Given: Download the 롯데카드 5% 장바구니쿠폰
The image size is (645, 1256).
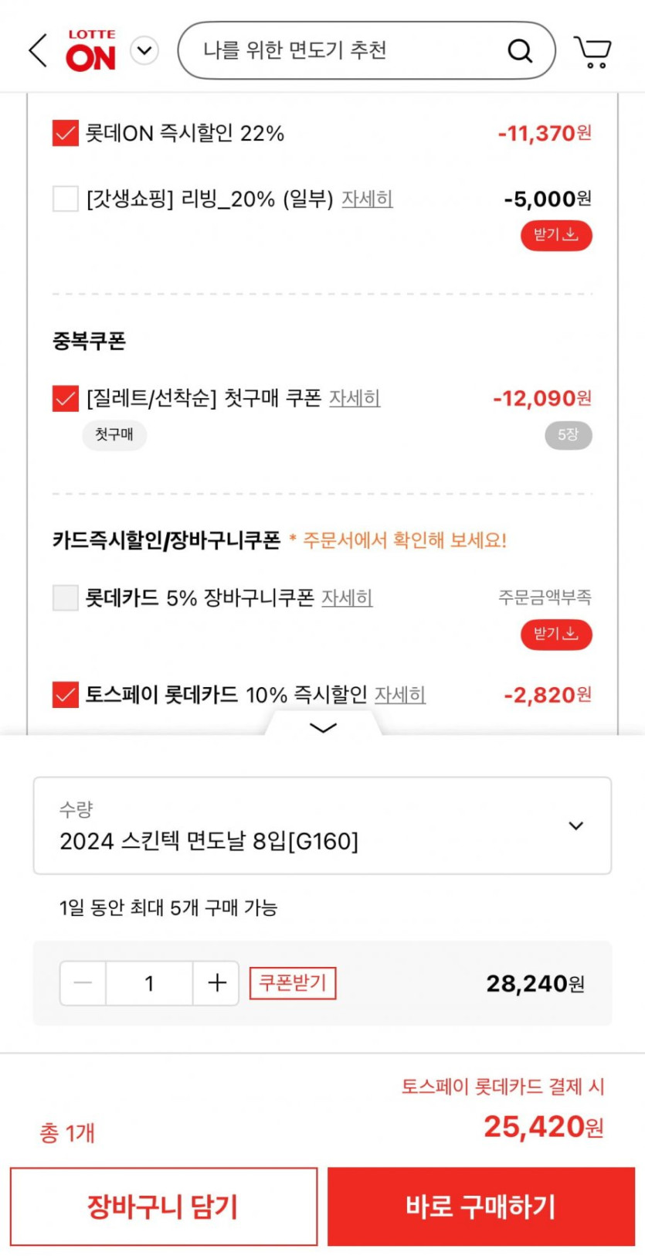Looking at the screenshot, I should [555, 635].
